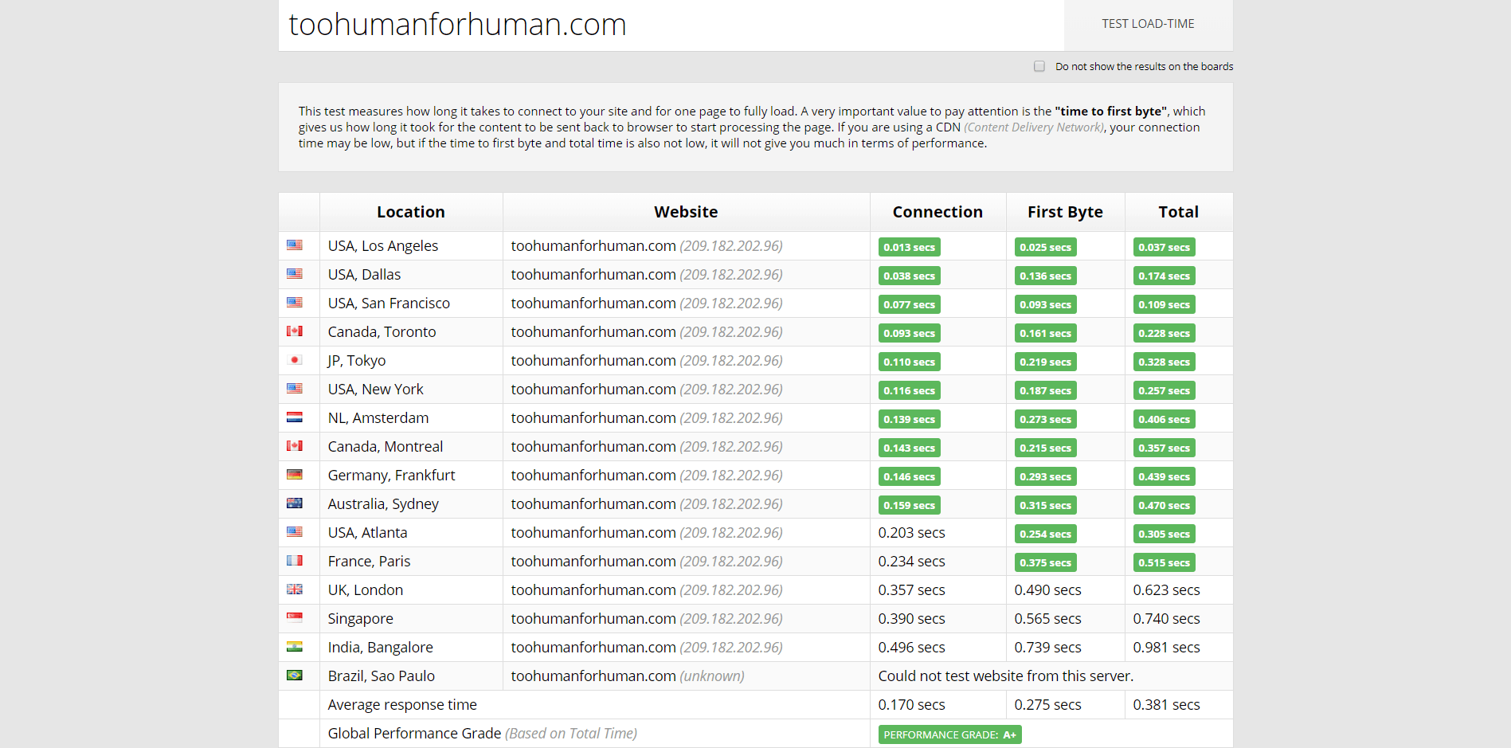Click the 0.025 secs first byte badge
The image size is (1511, 748).
[x=1045, y=247]
